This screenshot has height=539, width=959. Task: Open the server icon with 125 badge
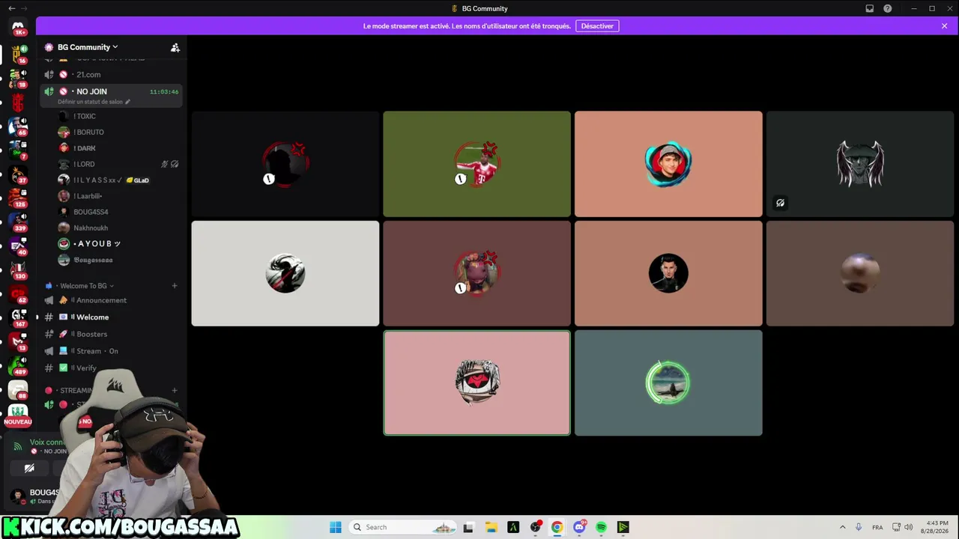point(18,197)
